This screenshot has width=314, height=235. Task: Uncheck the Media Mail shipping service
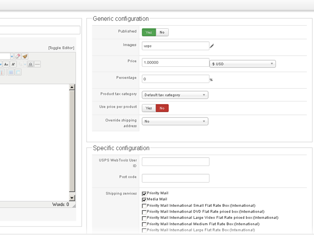pyautogui.click(x=144, y=200)
